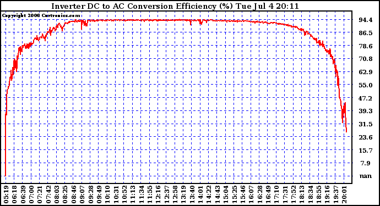
Task: Click the Copyright 2006 Cartronics.com text
Action: 41,16
